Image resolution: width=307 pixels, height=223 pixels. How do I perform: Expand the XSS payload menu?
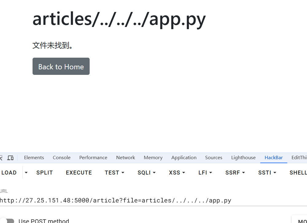(x=177, y=173)
